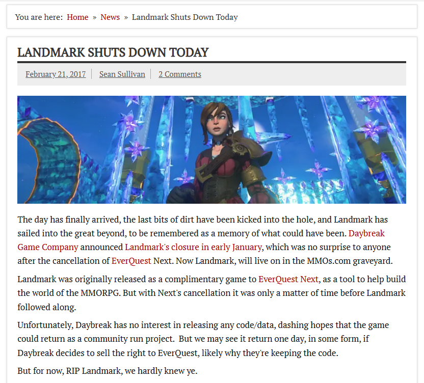Click 'But for now, RIP Landmark' sentence
This screenshot has width=424, height=383.
point(108,371)
